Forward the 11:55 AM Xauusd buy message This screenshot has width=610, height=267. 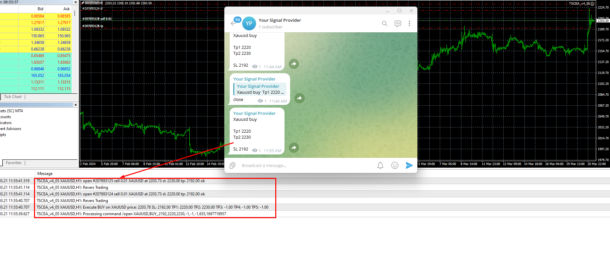(294, 148)
